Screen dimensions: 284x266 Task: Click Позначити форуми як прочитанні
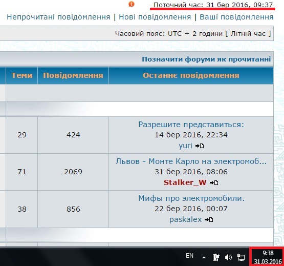coord(206,59)
